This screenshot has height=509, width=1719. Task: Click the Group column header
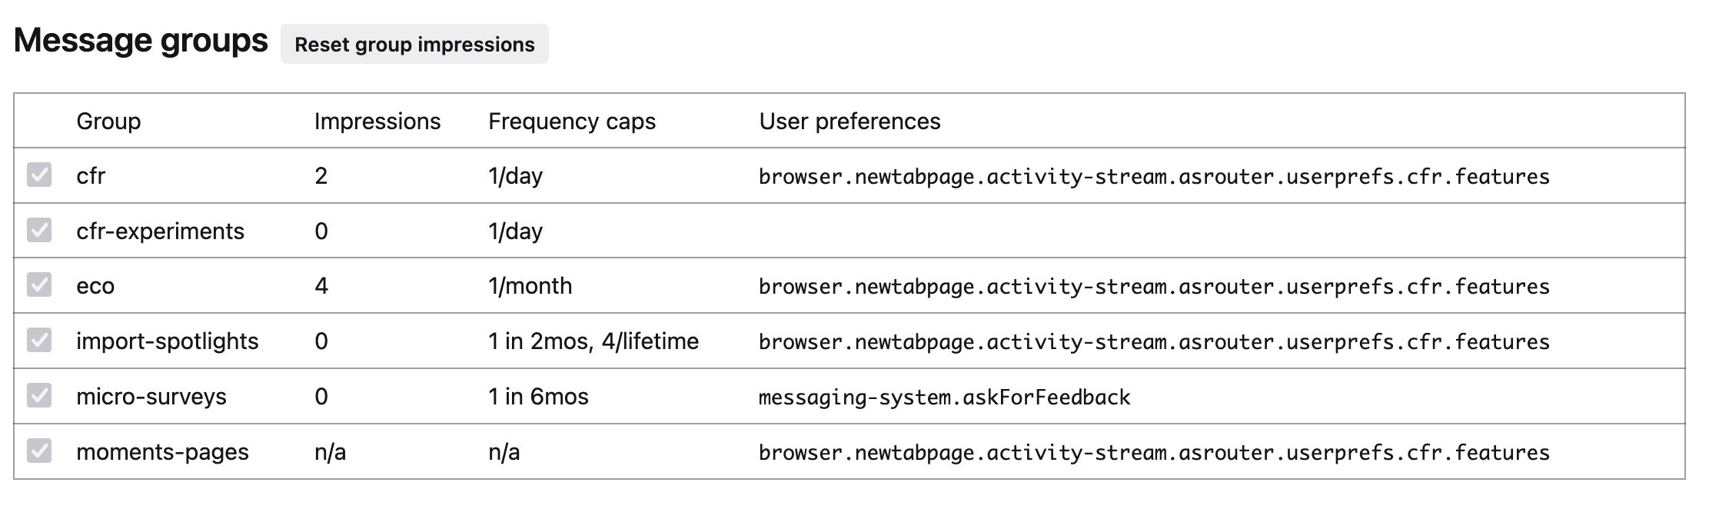pos(108,121)
